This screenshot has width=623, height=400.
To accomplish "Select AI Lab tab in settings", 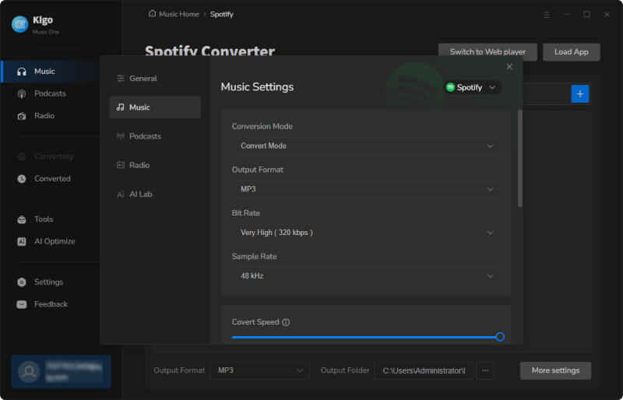I will click(x=155, y=195).
